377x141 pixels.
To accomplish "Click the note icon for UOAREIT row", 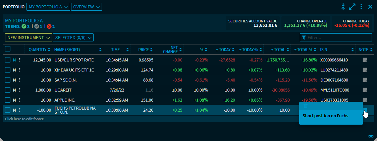I will (365, 90).
